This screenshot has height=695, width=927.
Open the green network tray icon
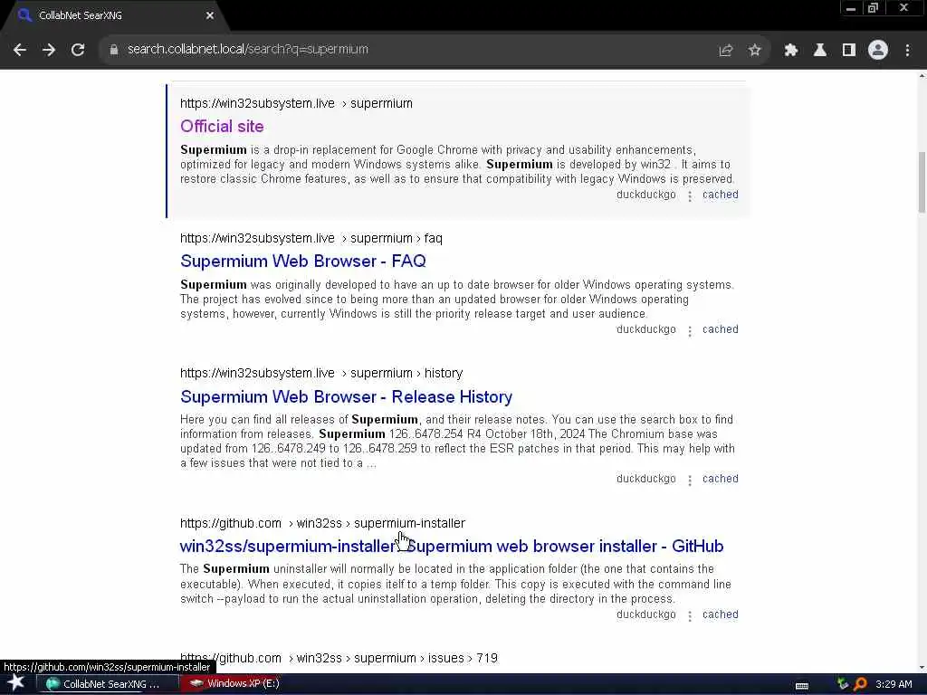tap(843, 684)
